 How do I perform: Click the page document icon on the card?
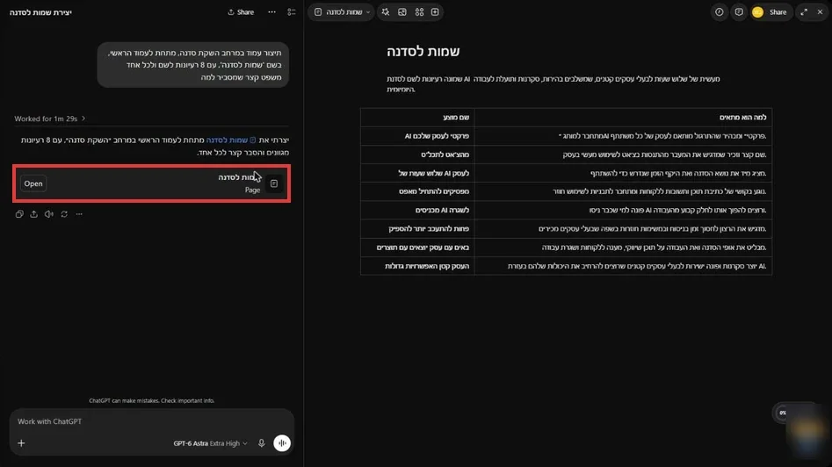tap(274, 183)
